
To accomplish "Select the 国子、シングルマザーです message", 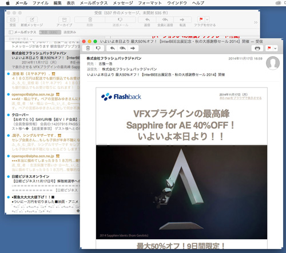I will click(43, 143).
